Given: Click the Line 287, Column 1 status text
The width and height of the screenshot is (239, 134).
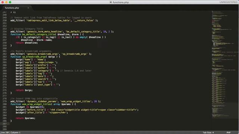Looking at the screenshot, I should click(10, 133).
